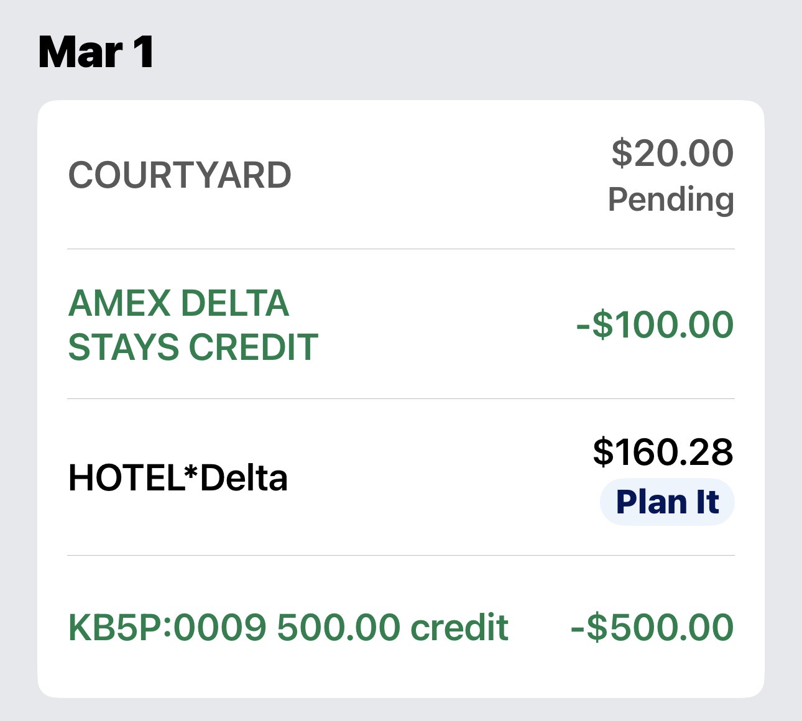Image resolution: width=802 pixels, height=721 pixels.
Task: Click divider above the KB5P:0009 row
Action: pos(401,556)
